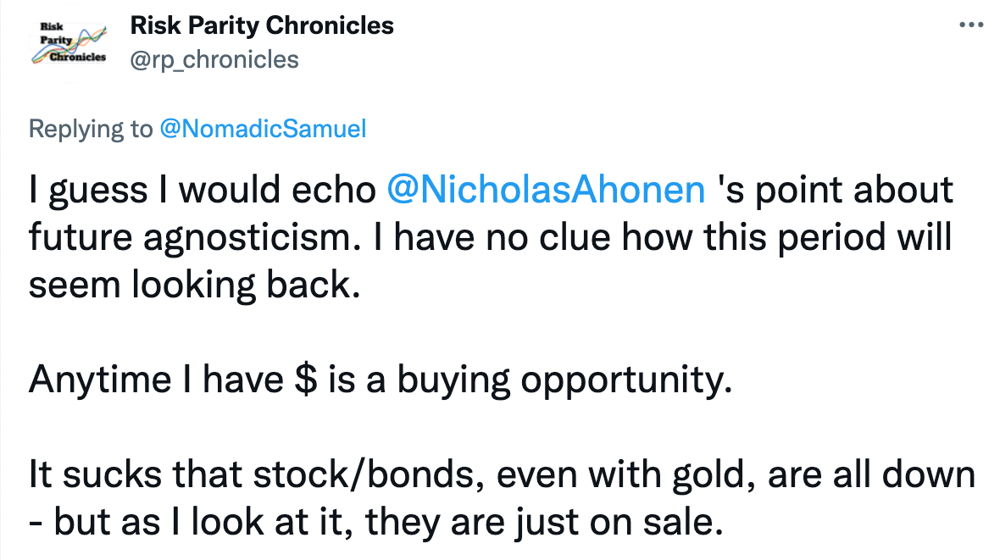Open the Risk Parity Chronicles display name

[x=262, y=26]
